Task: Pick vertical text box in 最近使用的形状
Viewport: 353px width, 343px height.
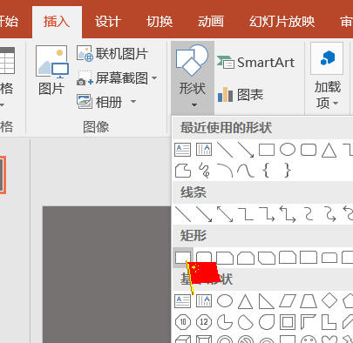Action: pyautogui.click(x=204, y=150)
